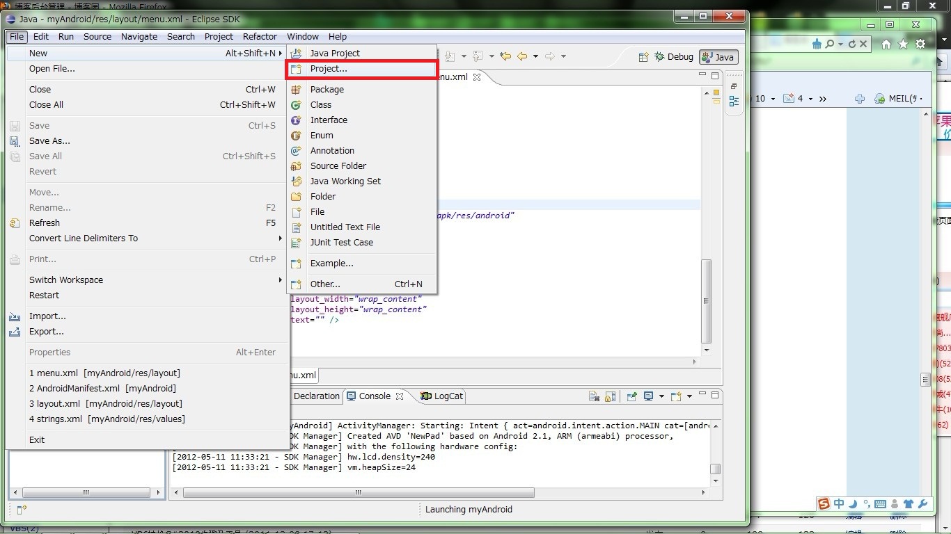The image size is (951, 534).
Task: Open Example... from the New submenu
Action: (x=361, y=263)
